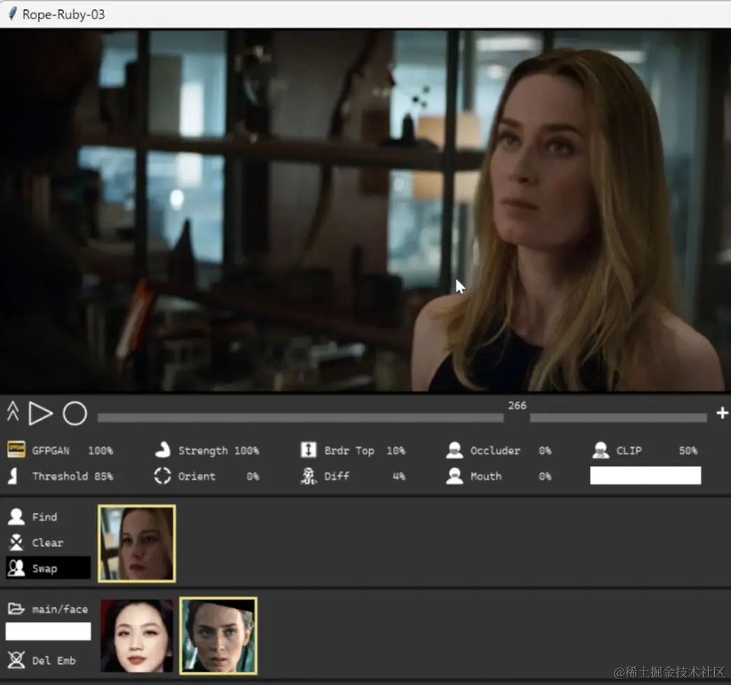This screenshot has height=685, width=731.
Task: Click the Strength 100% value
Action: coord(247,451)
